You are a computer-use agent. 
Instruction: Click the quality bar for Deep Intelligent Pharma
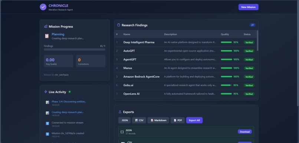(226, 42)
